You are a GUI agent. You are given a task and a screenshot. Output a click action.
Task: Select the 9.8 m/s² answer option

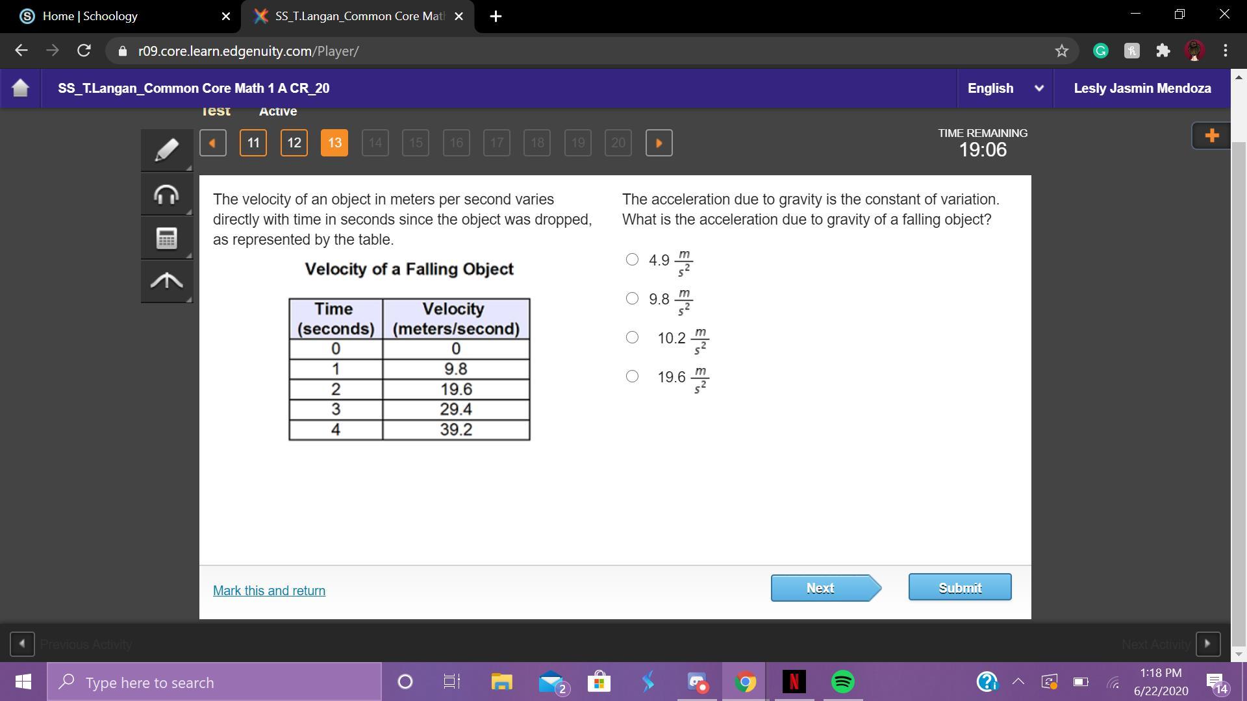(x=632, y=299)
